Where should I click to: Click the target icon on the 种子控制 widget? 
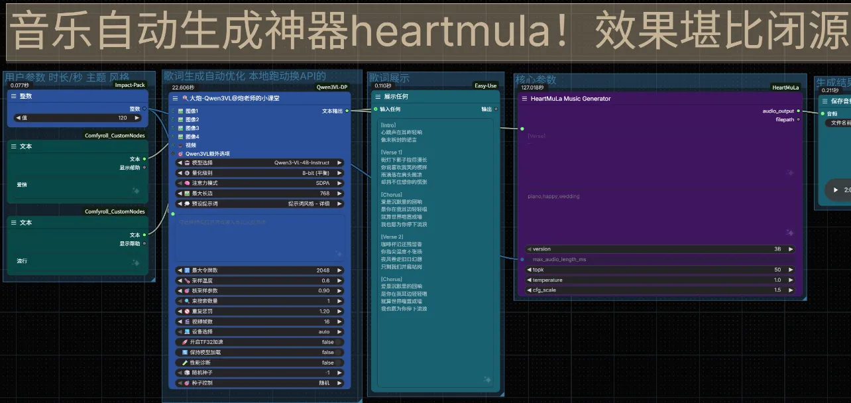point(187,383)
